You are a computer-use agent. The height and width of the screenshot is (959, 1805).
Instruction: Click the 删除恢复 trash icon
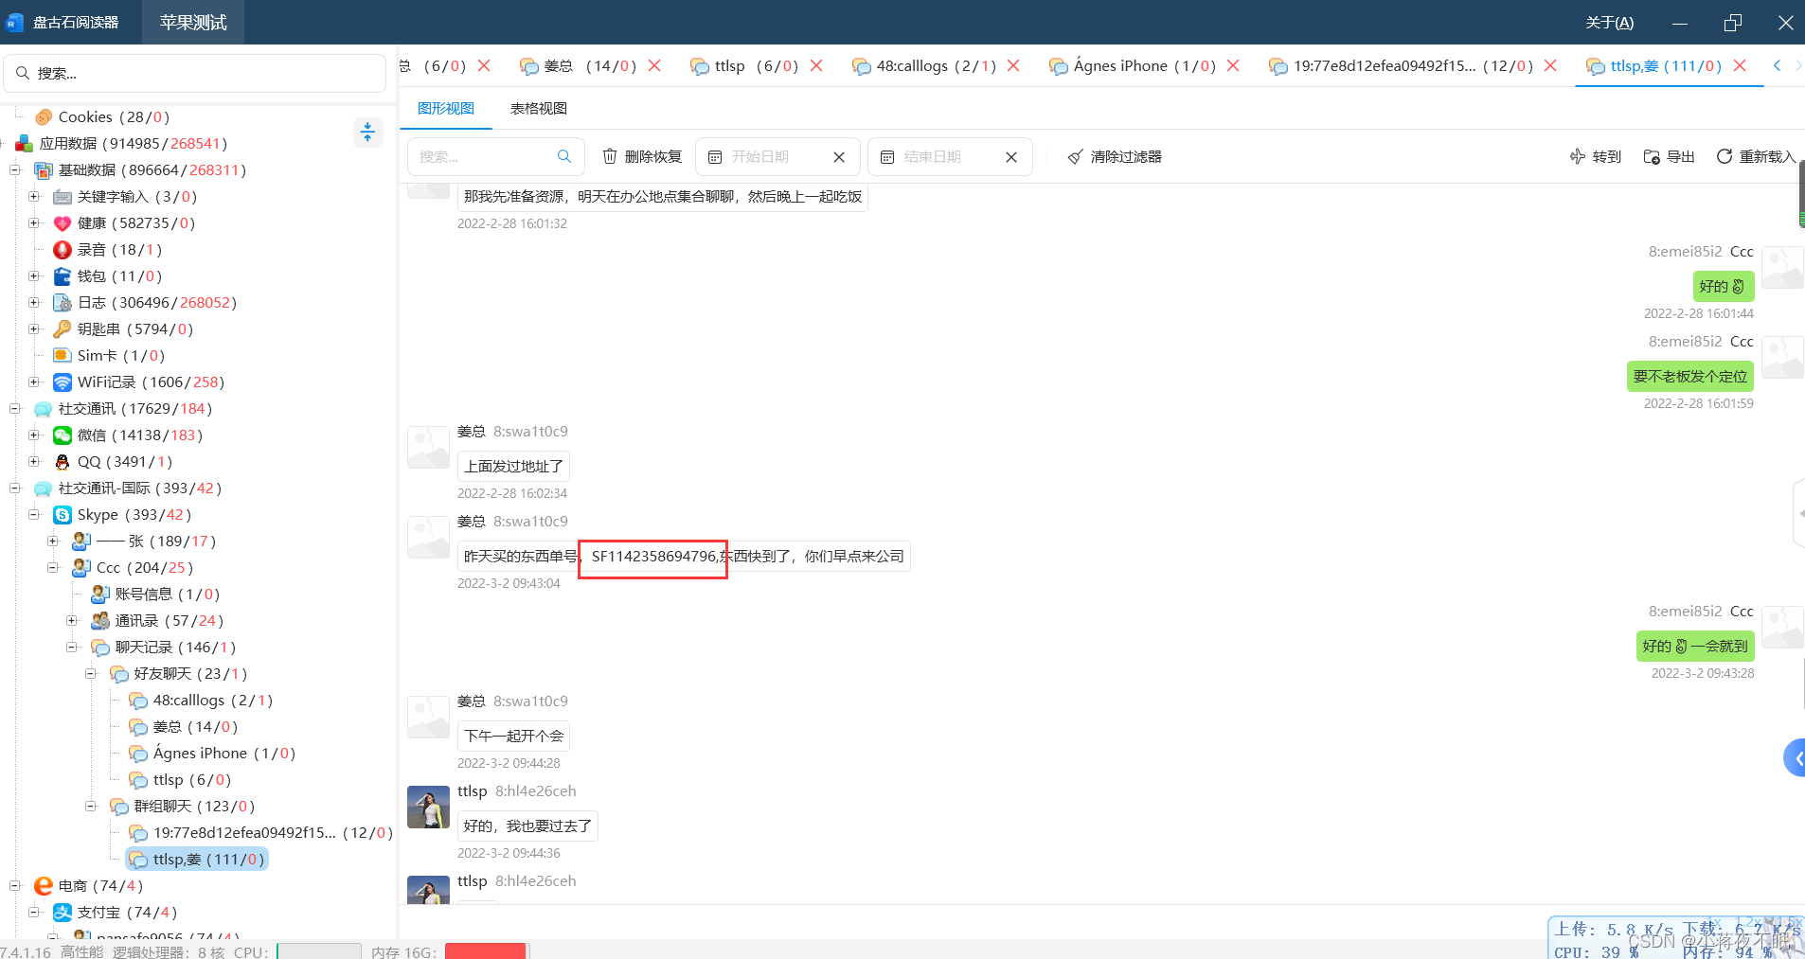(x=610, y=156)
